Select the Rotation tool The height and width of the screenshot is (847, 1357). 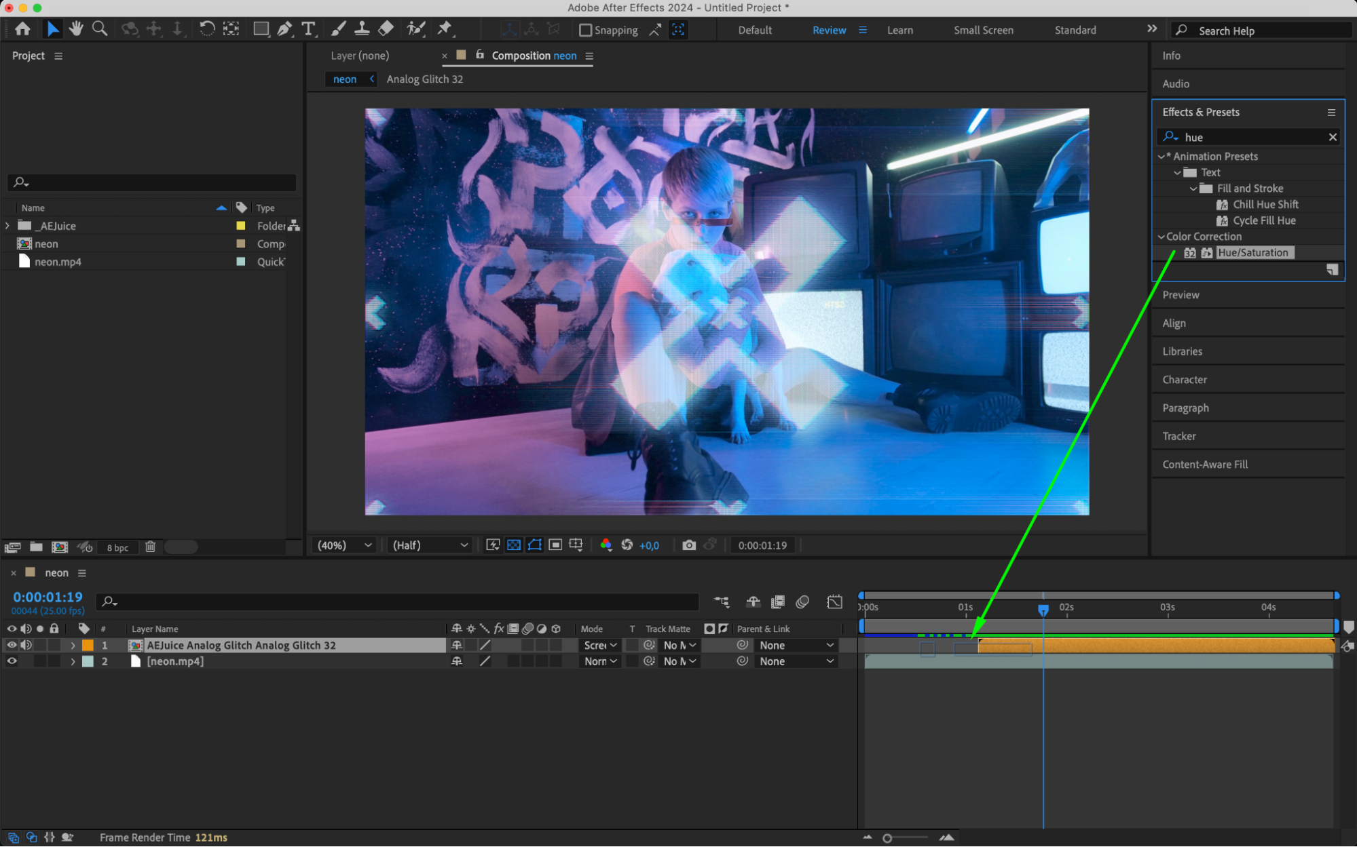tap(206, 28)
